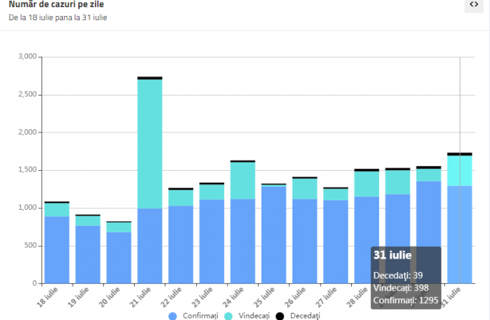Select the teal segment on 24 iulie
Screen dimensions: 490x320
(x=243, y=180)
